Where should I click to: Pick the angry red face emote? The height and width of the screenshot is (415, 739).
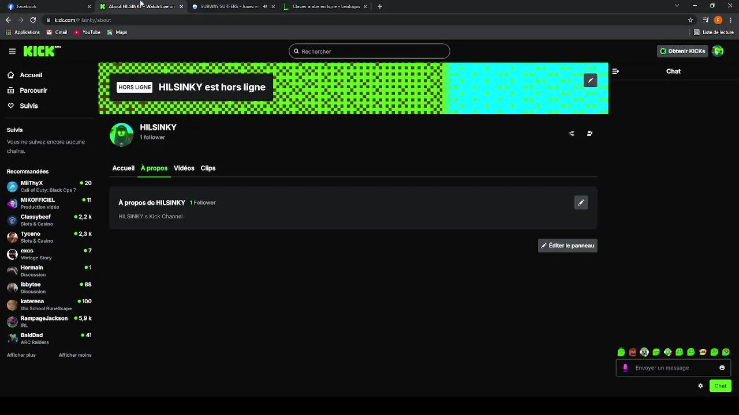[x=633, y=352]
